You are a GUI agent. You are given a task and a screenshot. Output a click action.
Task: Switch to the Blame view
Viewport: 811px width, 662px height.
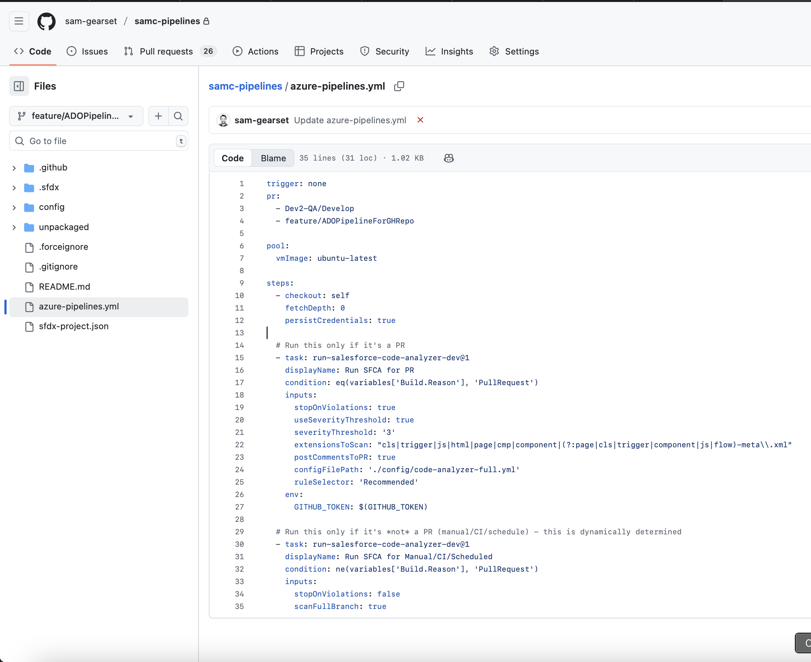point(274,158)
